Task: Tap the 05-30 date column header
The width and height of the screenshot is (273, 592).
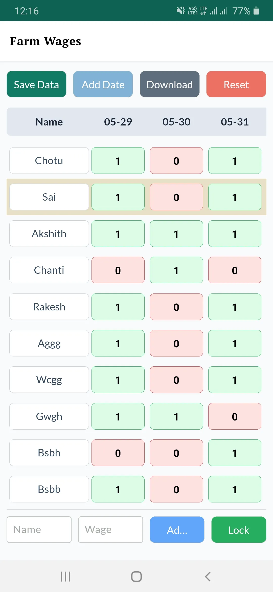Action: click(176, 122)
